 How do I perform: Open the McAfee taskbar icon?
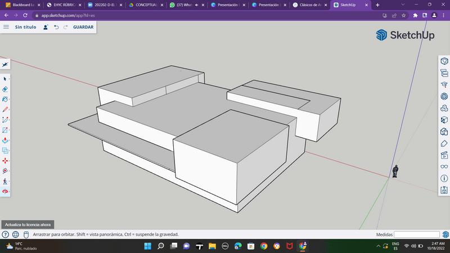pos(290,246)
